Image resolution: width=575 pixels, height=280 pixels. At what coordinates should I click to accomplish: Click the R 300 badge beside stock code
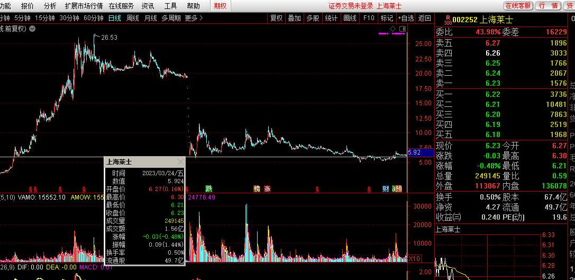(x=448, y=20)
